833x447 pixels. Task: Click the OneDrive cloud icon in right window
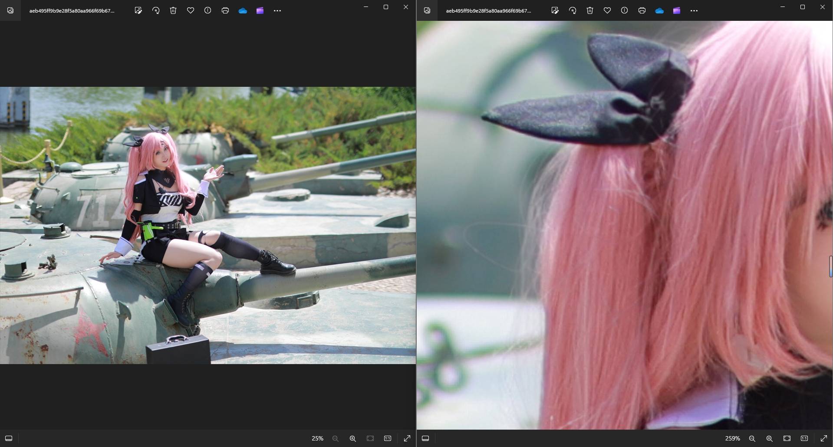[x=659, y=10]
